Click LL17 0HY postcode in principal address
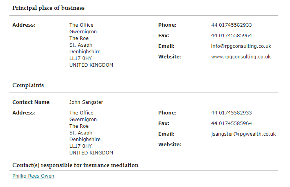Viewport: 290px width, 187px height. (81, 58)
